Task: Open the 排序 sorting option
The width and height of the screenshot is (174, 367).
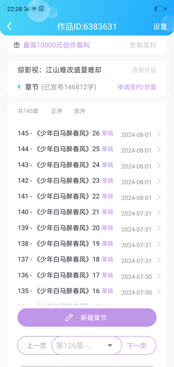Action: pyautogui.click(x=80, y=111)
